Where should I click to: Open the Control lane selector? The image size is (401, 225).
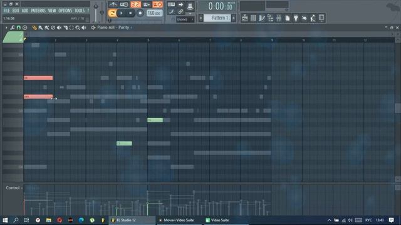(x=14, y=188)
